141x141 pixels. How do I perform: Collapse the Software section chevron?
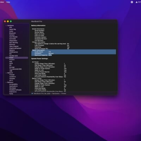[6, 82]
